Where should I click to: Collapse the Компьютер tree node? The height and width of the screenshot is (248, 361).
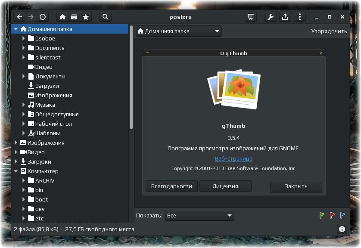click(x=16, y=171)
